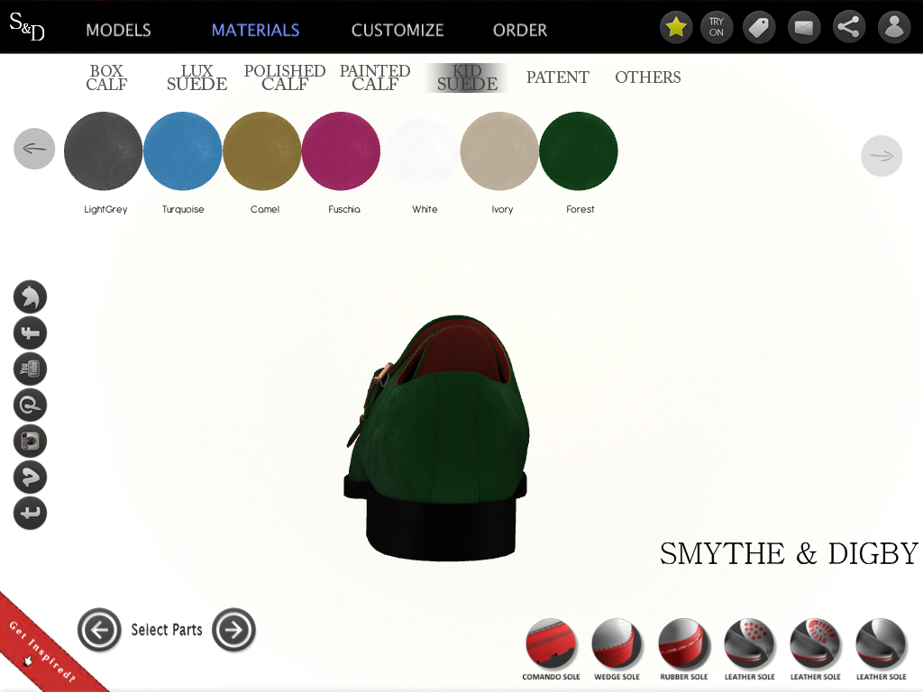Click the Turquoise color name label

coord(183,209)
